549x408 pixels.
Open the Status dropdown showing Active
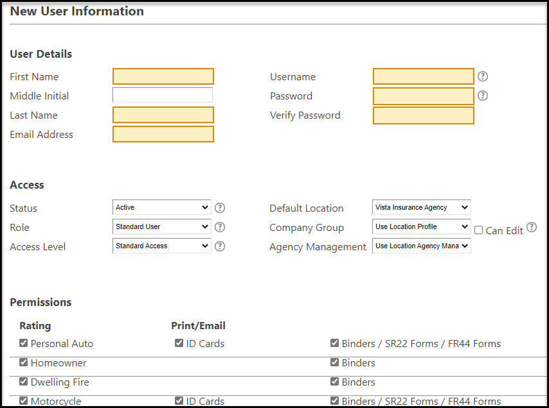[x=161, y=208]
